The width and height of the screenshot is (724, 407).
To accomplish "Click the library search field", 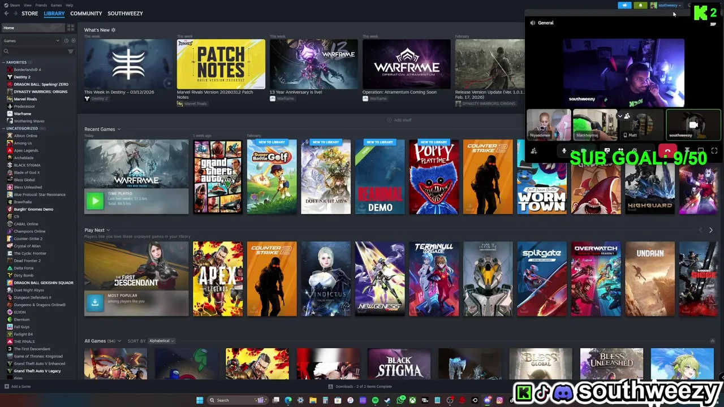I will pos(35,51).
